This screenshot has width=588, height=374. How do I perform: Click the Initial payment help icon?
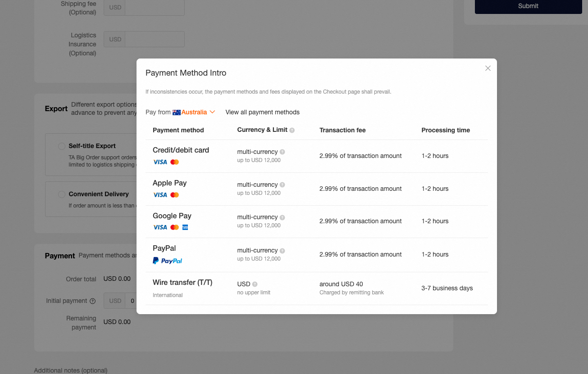tap(93, 301)
